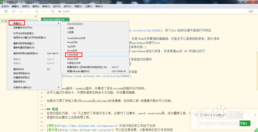Choose 折叠其他项目(Z)
The width and height of the screenshot is (258, 132).
pyautogui.click(x=34, y=77)
